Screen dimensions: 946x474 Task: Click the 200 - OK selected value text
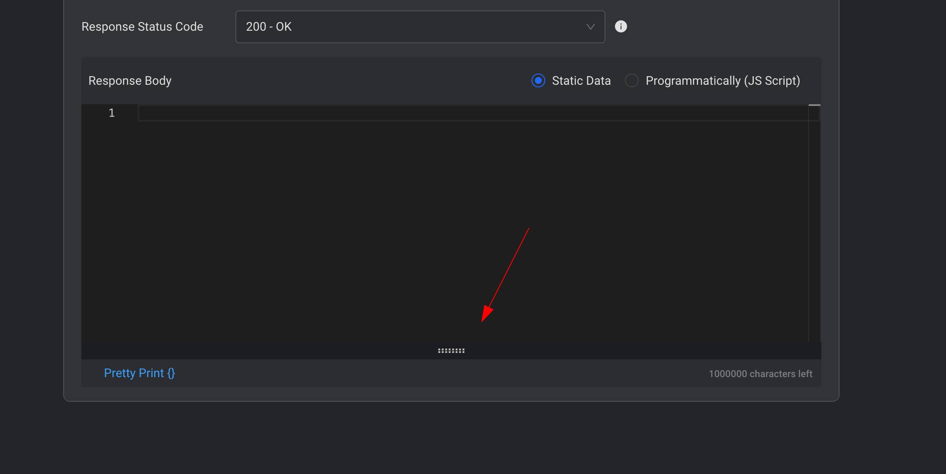(x=269, y=27)
